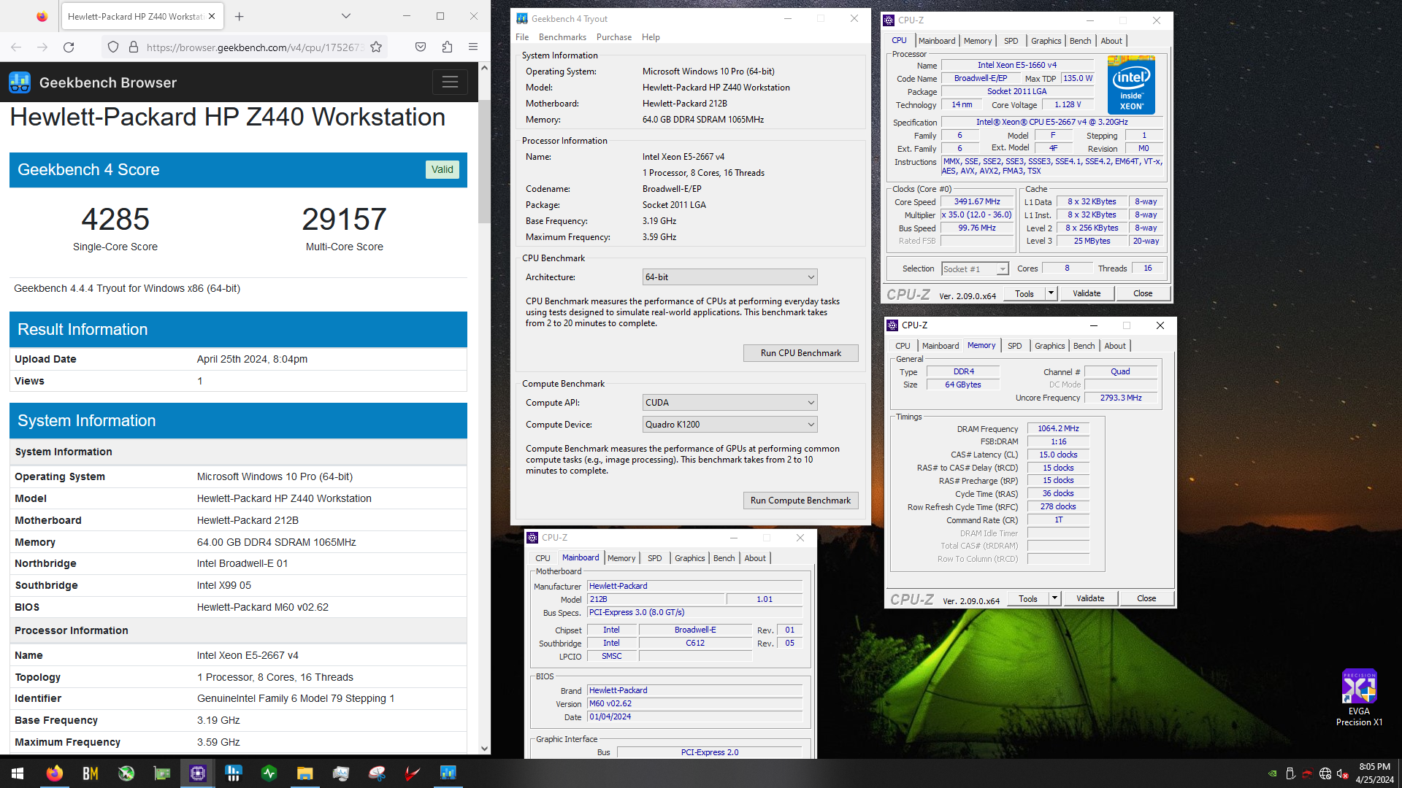Open the Windows Start menu
The height and width of the screenshot is (788, 1402).
18,773
